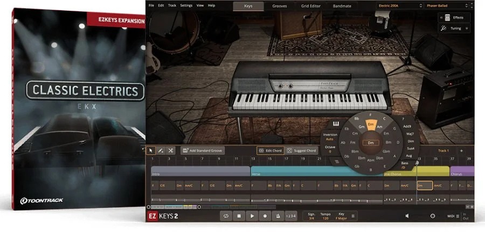The height and width of the screenshot is (238, 485).
Task: Open the Sign/Tempo/Key menu icon
Action: (x=353, y=216)
